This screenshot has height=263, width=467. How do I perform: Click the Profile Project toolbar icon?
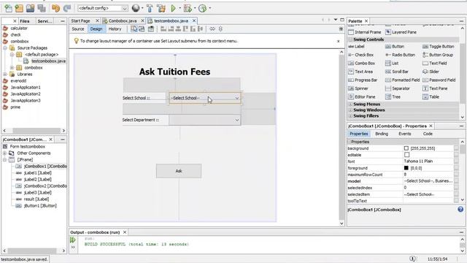coord(203,8)
